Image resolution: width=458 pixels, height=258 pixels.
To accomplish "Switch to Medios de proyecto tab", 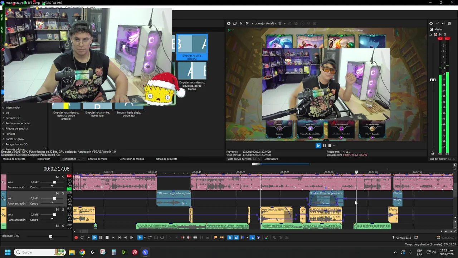I will click(x=14, y=159).
